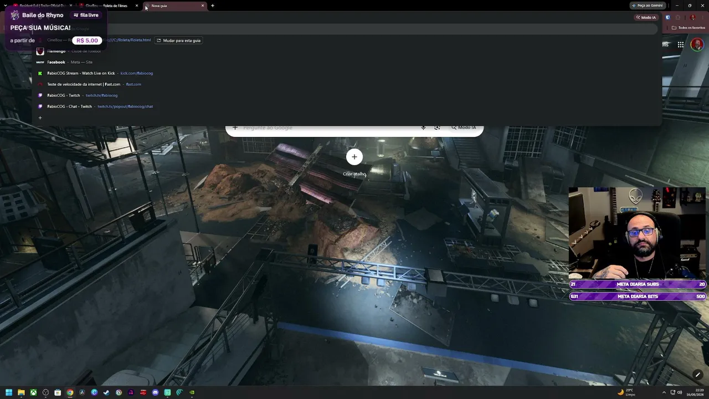Click the Google Chrome taskbar icon
The image size is (709, 399).
[x=70, y=392]
